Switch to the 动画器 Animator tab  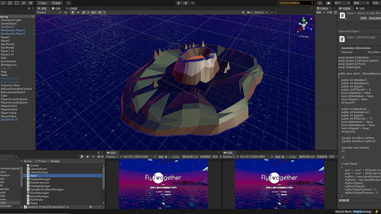(71, 9)
